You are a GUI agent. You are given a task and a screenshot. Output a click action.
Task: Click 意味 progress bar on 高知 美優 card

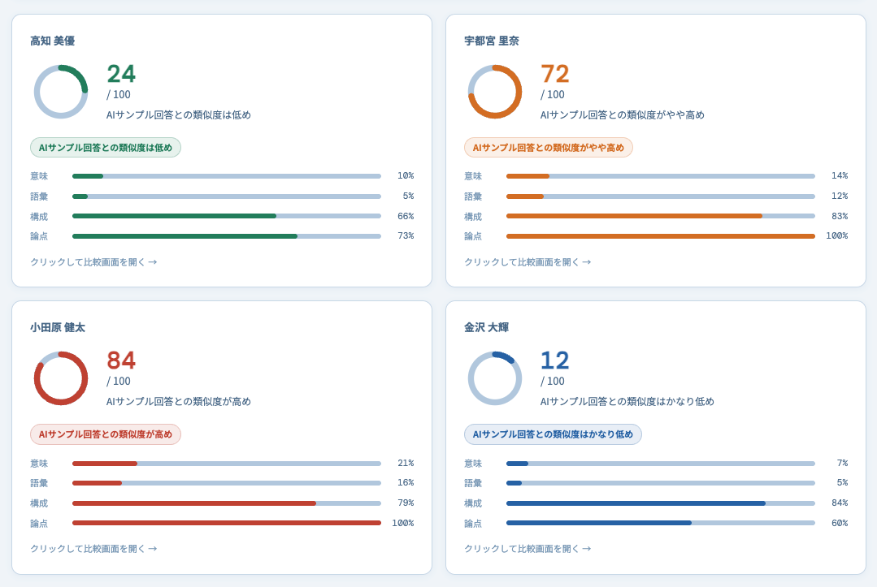(227, 176)
